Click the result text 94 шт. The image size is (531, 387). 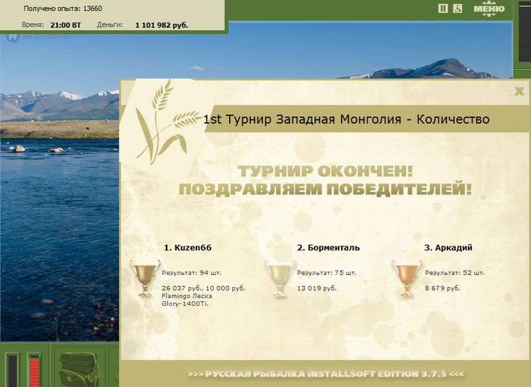pyautogui.click(x=191, y=273)
